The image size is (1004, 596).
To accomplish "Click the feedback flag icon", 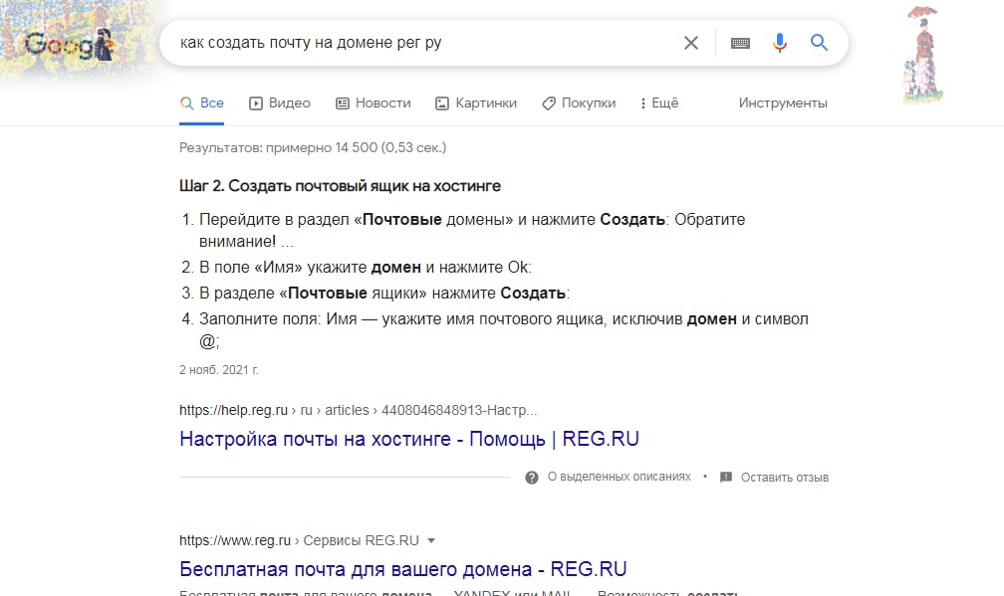I will (726, 477).
